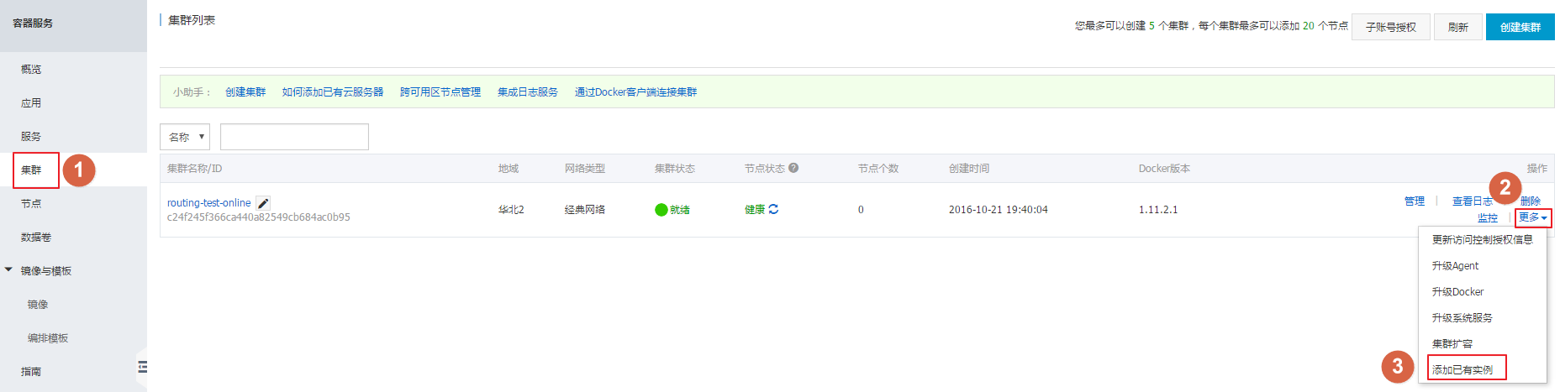Image resolution: width=1560 pixels, height=392 pixels.
Task: Click the Docker version 1.11.2.1 cell
Action: (1158, 209)
